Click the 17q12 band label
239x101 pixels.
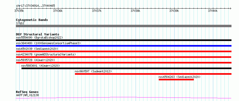coord(20,23)
